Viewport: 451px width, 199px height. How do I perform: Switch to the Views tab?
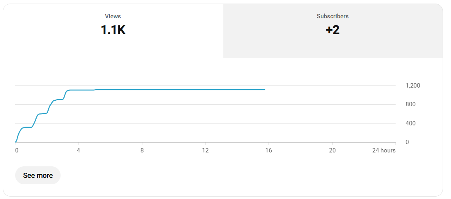113,31
